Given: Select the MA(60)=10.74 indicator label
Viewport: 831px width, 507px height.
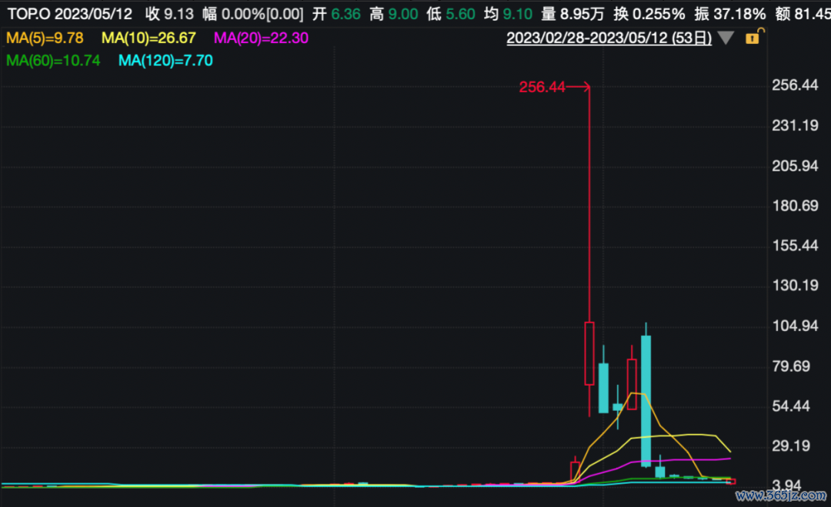Looking at the screenshot, I should (53, 61).
